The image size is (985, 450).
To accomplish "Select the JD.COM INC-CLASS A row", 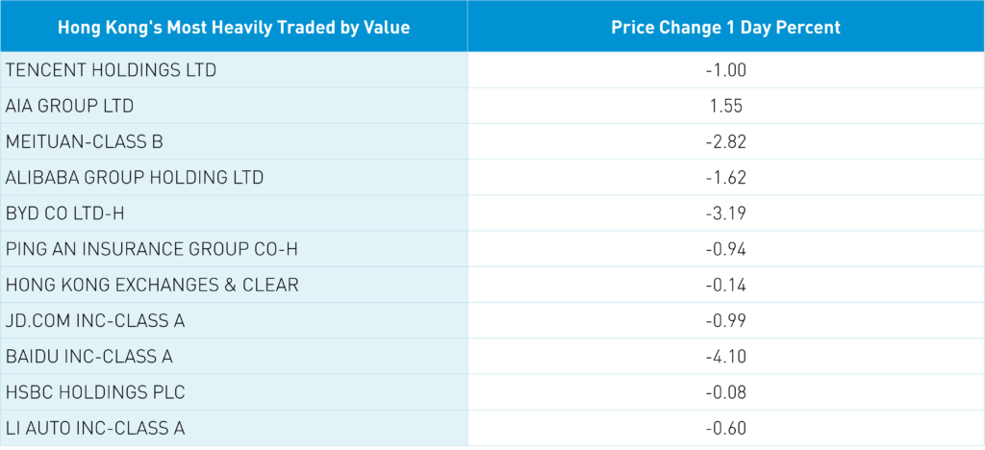I will click(95, 321).
